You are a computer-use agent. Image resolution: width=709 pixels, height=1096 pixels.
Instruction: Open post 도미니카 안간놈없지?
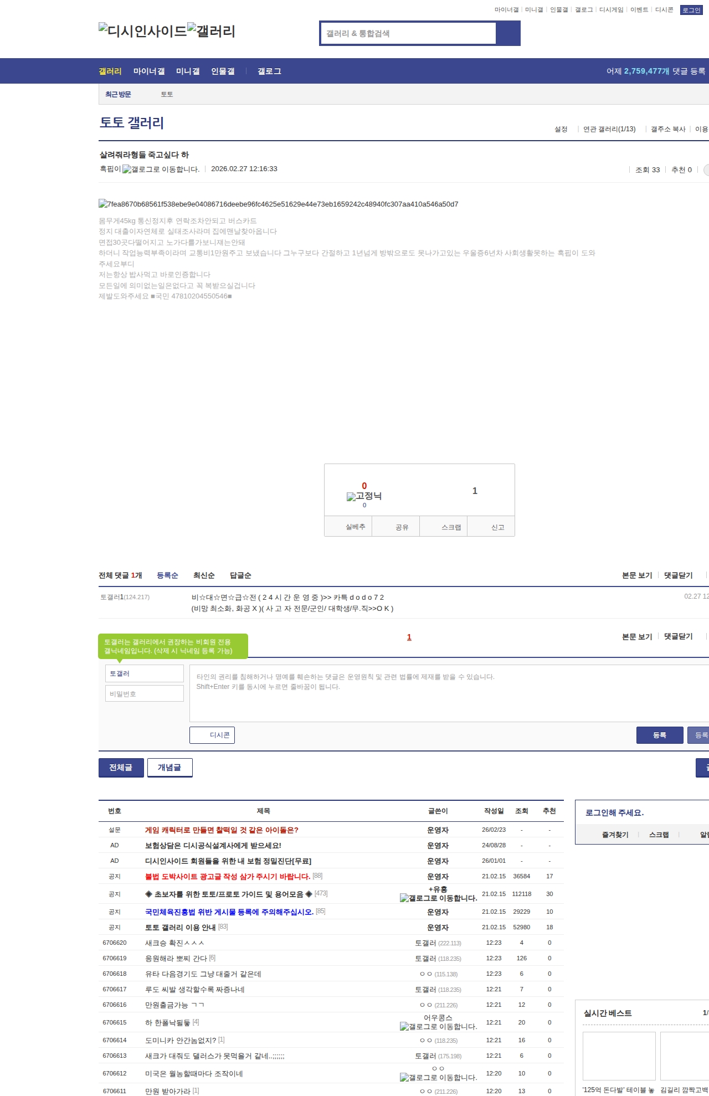pos(181,1040)
